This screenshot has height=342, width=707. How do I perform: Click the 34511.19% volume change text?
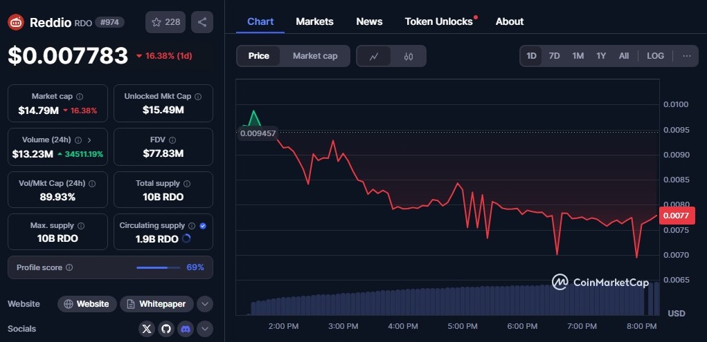(x=84, y=154)
